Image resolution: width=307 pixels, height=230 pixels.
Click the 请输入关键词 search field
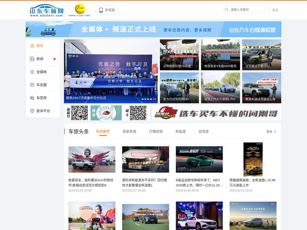(243, 9)
